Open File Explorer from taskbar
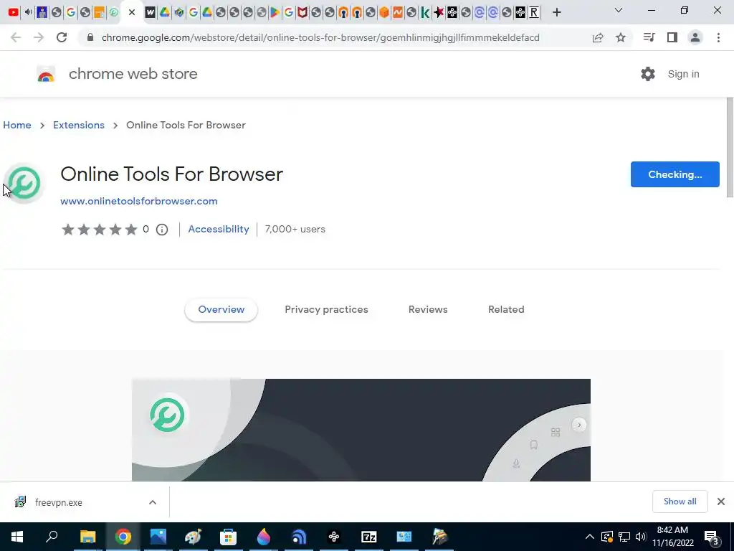Image resolution: width=734 pixels, height=551 pixels. (x=87, y=537)
